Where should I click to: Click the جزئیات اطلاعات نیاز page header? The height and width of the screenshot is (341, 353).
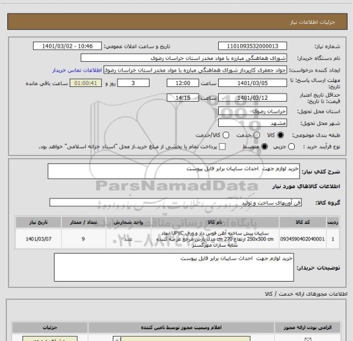[x=313, y=22]
